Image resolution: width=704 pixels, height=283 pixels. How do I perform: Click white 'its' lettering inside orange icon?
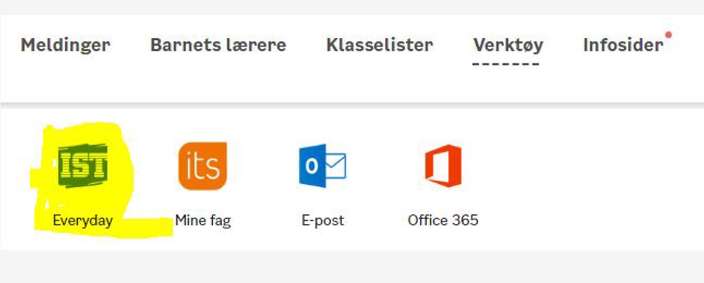(202, 167)
